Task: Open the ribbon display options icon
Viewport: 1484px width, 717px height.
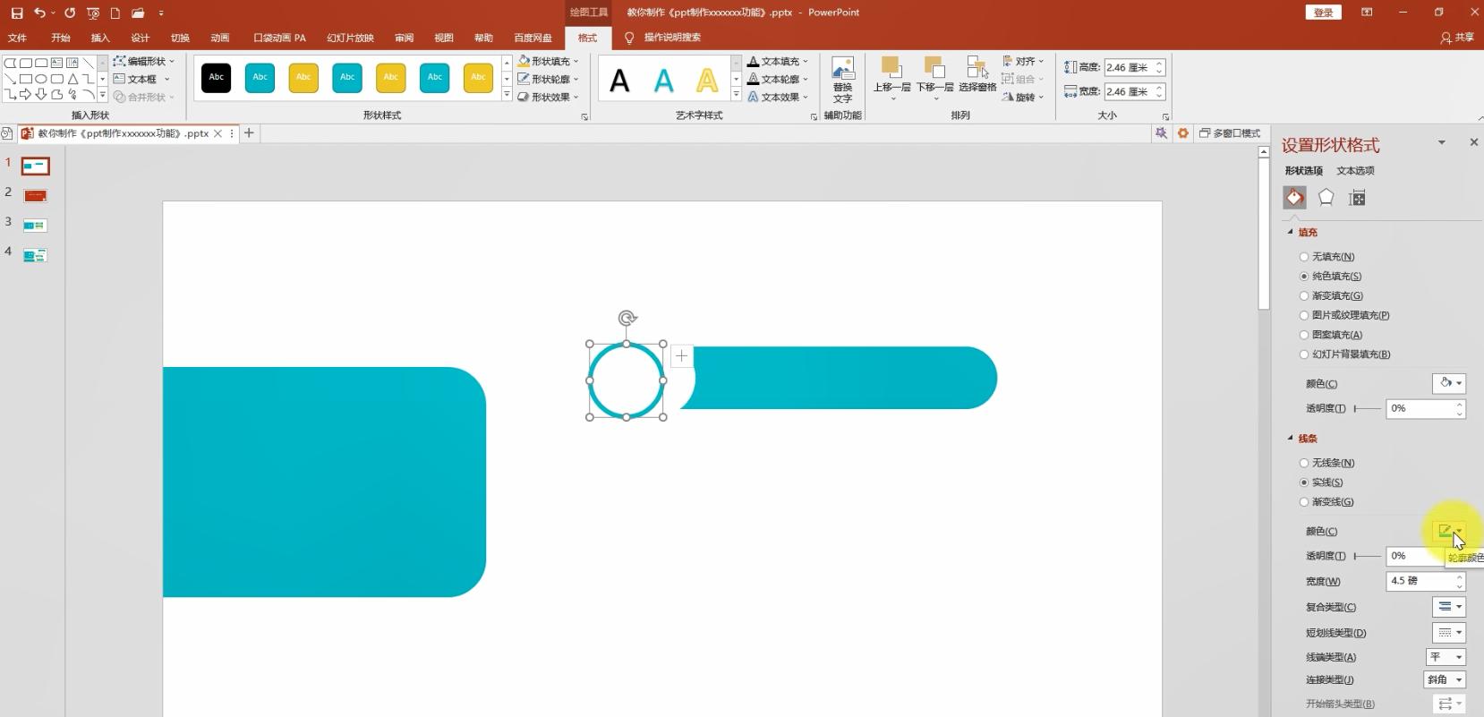Action: coord(1367,13)
